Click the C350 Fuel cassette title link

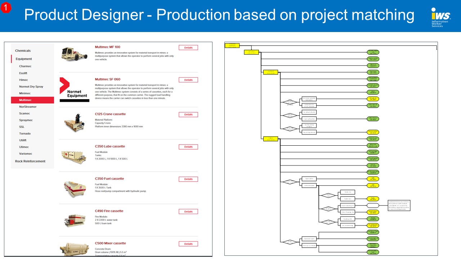tap(109, 179)
